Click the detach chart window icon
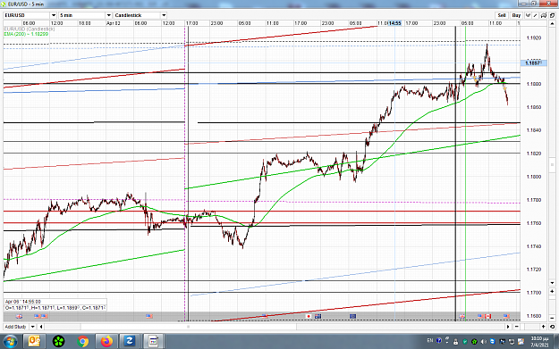Viewport: 559px width, 349px height. click(x=552, y=15)
